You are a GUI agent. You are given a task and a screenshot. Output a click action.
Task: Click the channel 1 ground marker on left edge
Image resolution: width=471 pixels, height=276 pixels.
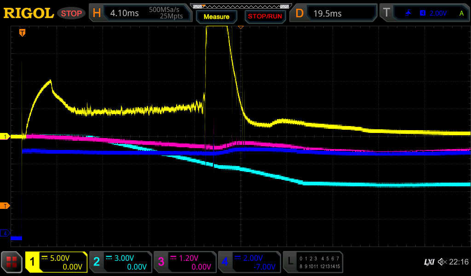(x=6, y=137)
